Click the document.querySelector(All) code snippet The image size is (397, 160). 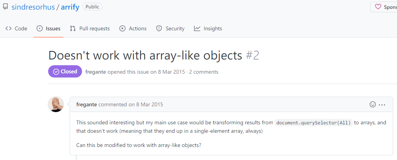point(314,123)
